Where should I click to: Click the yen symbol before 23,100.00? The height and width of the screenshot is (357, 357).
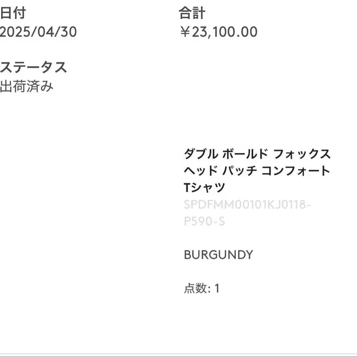(185, 32)
